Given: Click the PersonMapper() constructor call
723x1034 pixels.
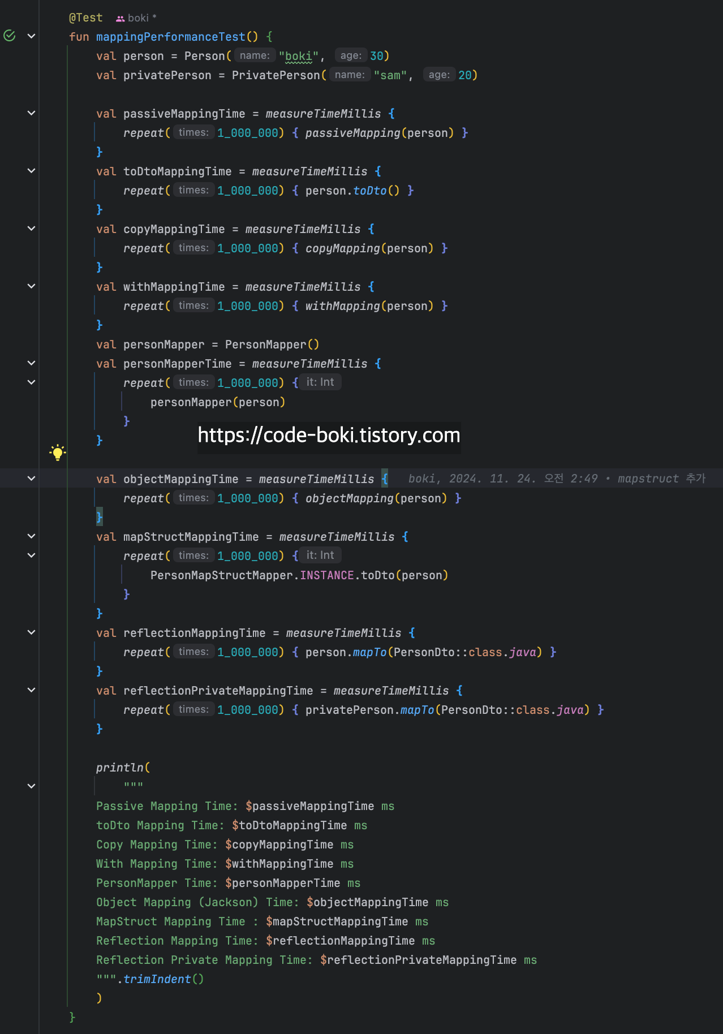Looking at the screenshot, I should 272,344.
